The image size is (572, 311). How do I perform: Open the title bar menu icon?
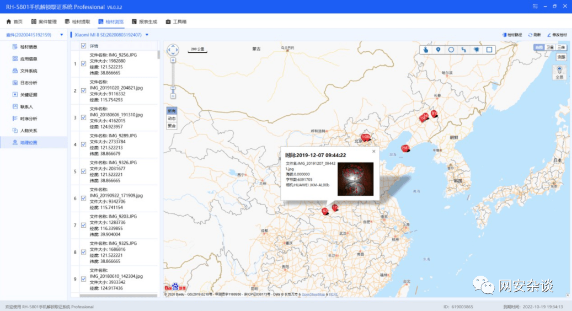(x=535, y=6)
